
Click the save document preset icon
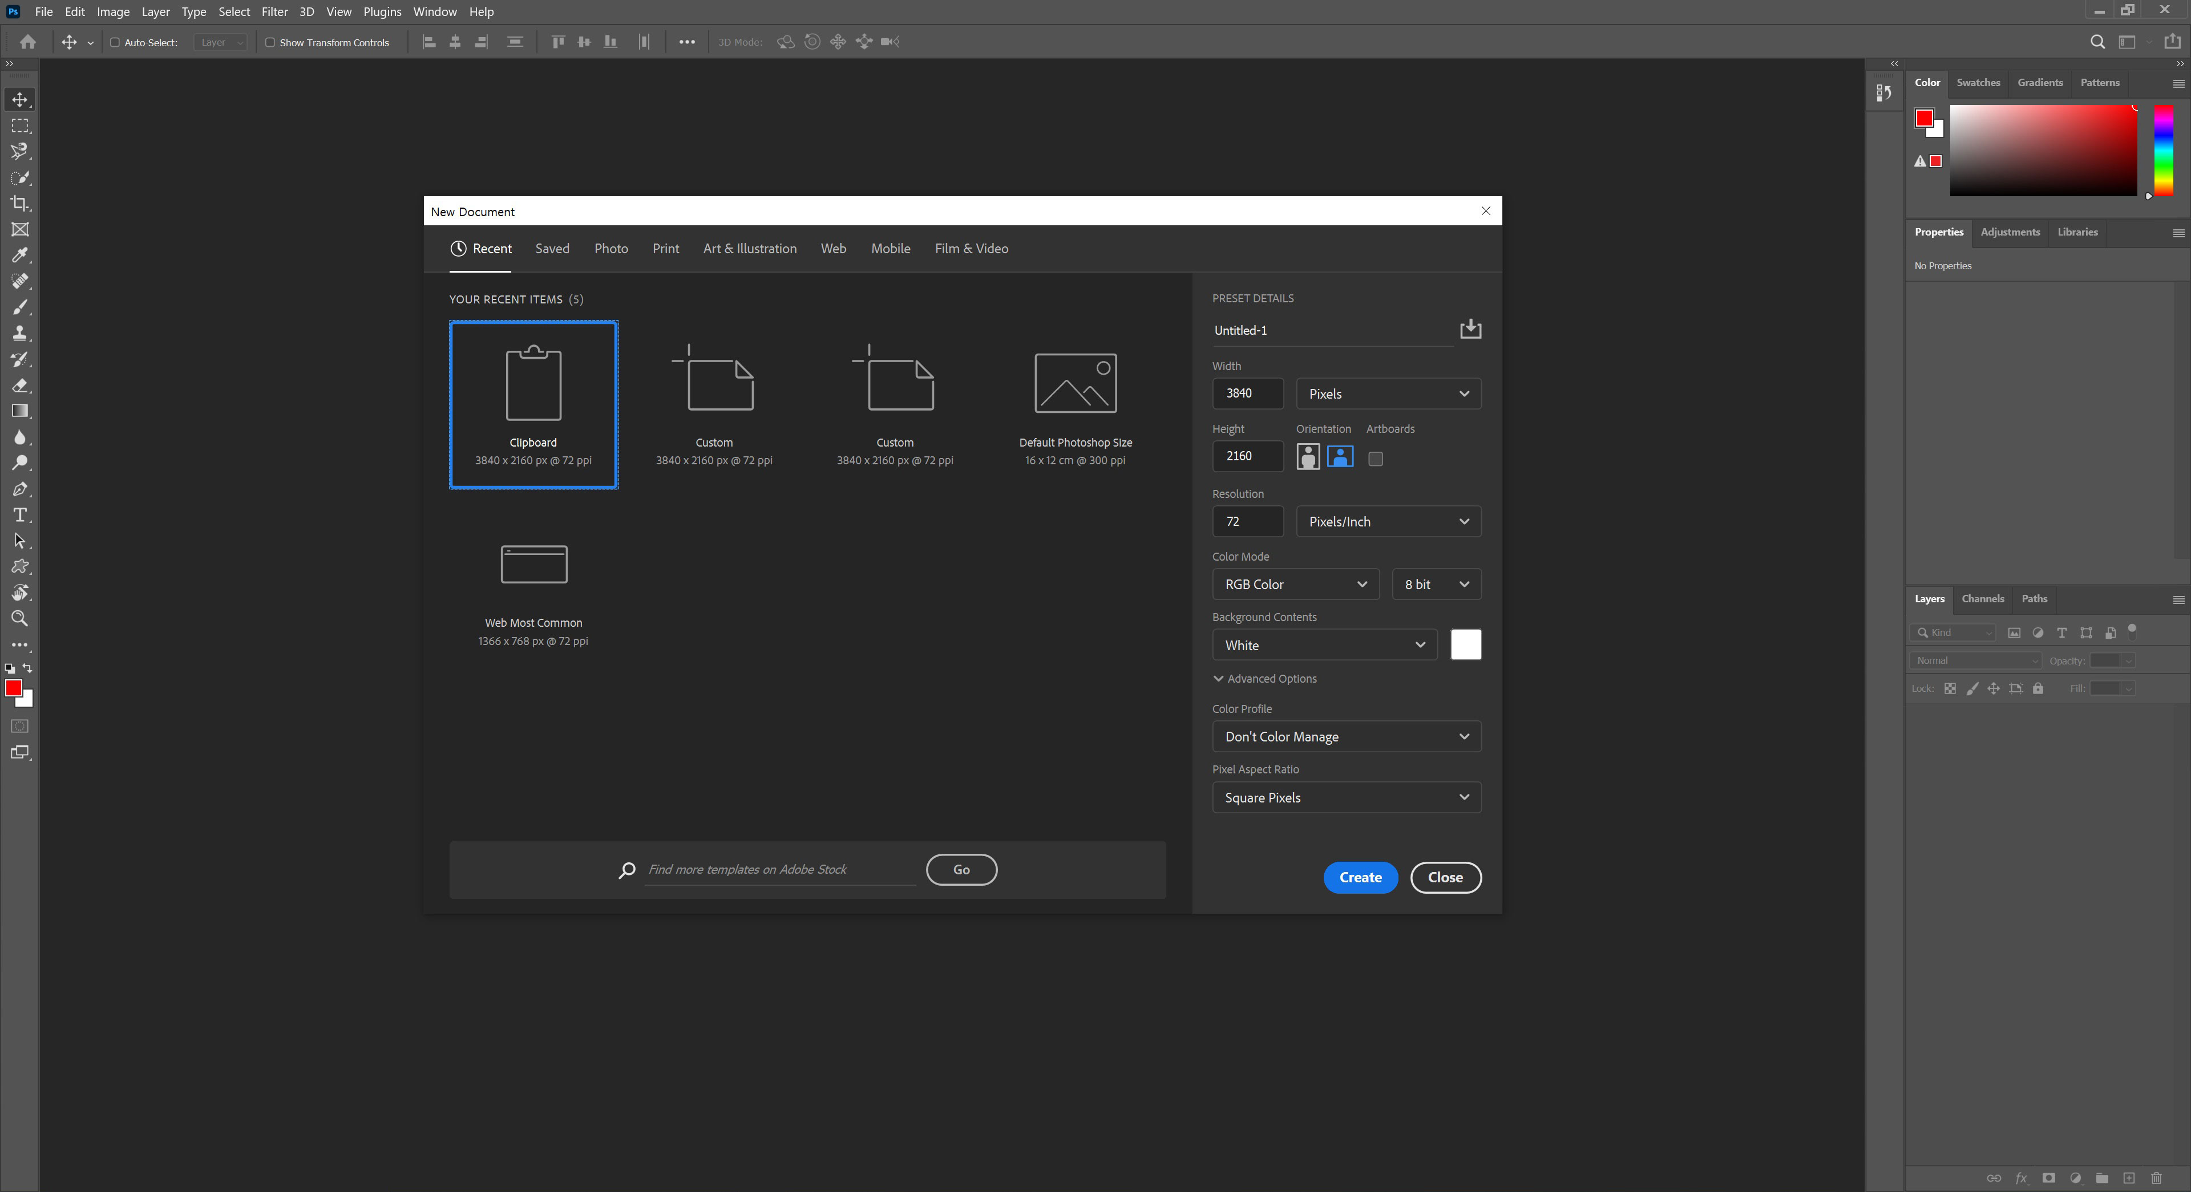(1470, 329)
